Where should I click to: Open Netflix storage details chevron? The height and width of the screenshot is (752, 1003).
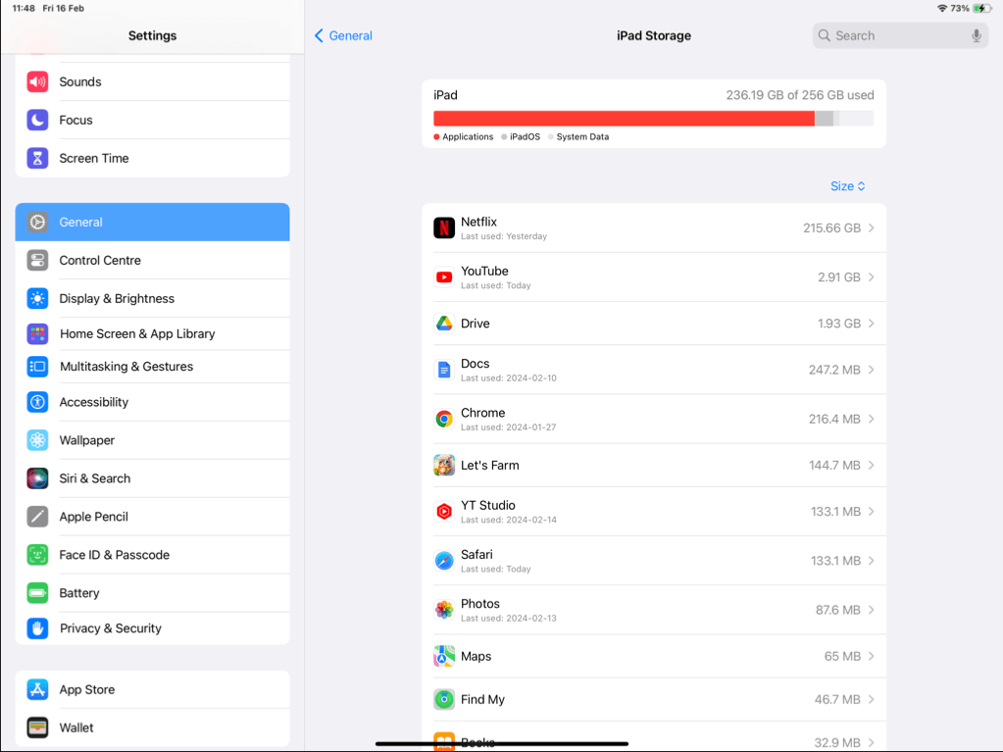872,227
